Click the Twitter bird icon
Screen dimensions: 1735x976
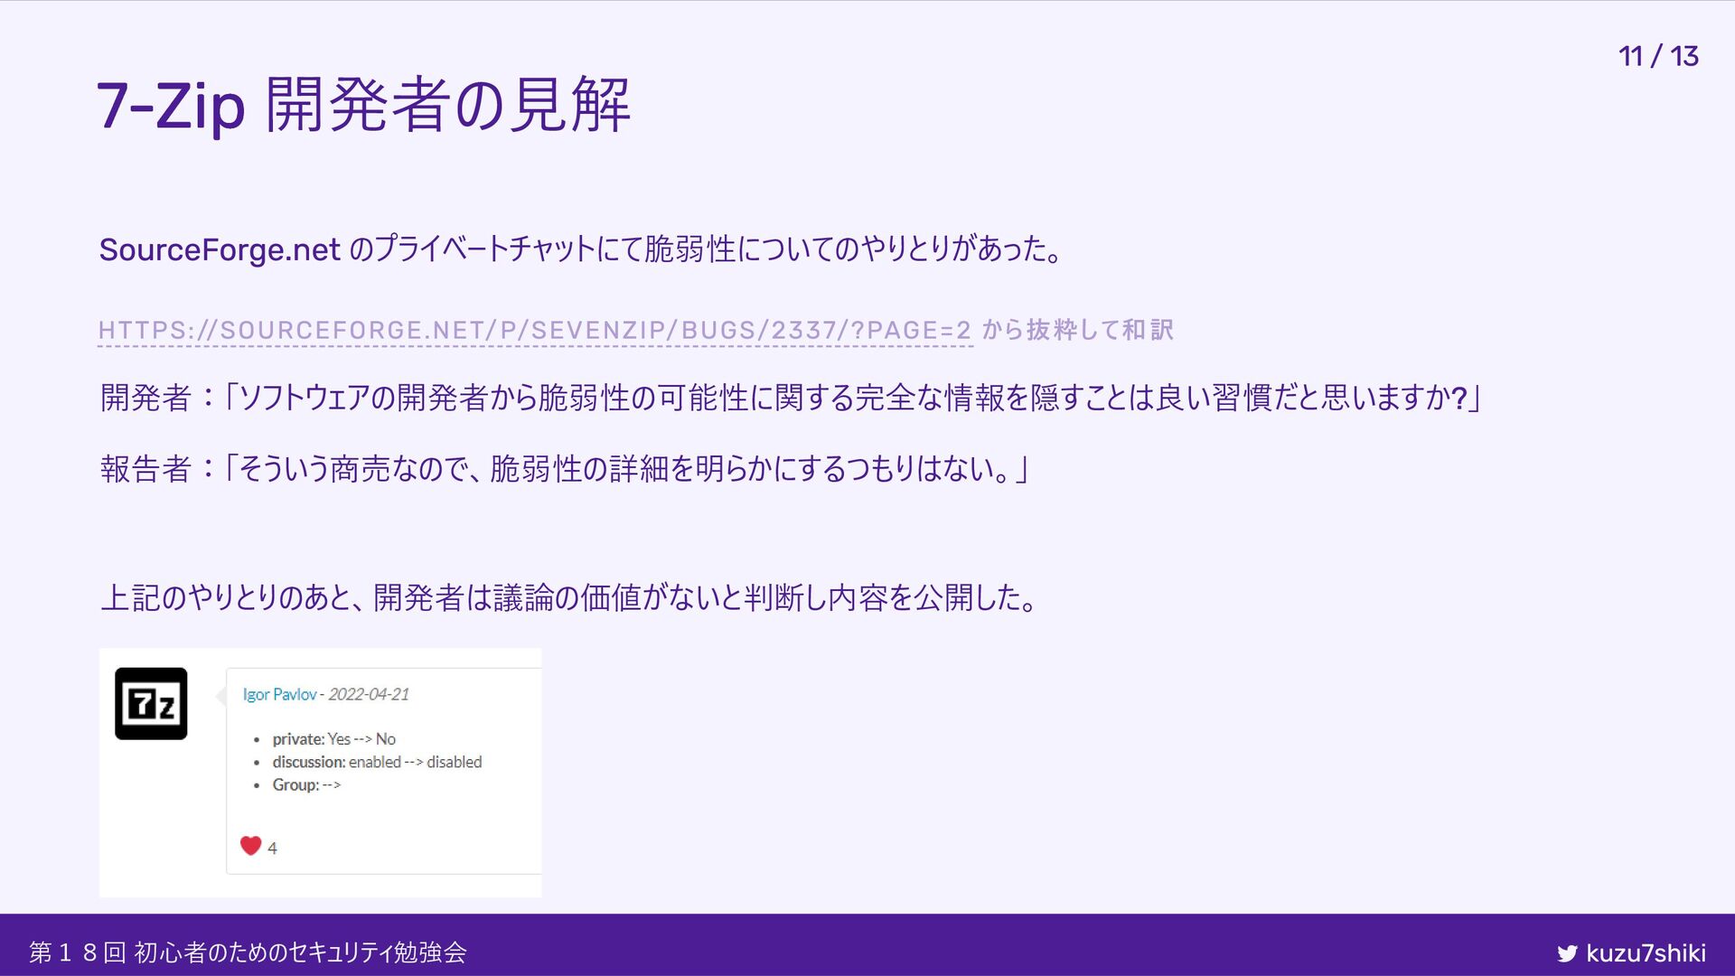(x=1567, y=953)
